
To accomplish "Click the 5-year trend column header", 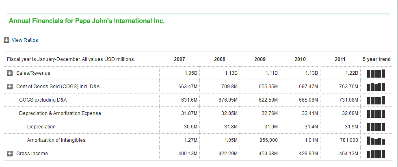I will pyautogui.click(x=376, y=59).
